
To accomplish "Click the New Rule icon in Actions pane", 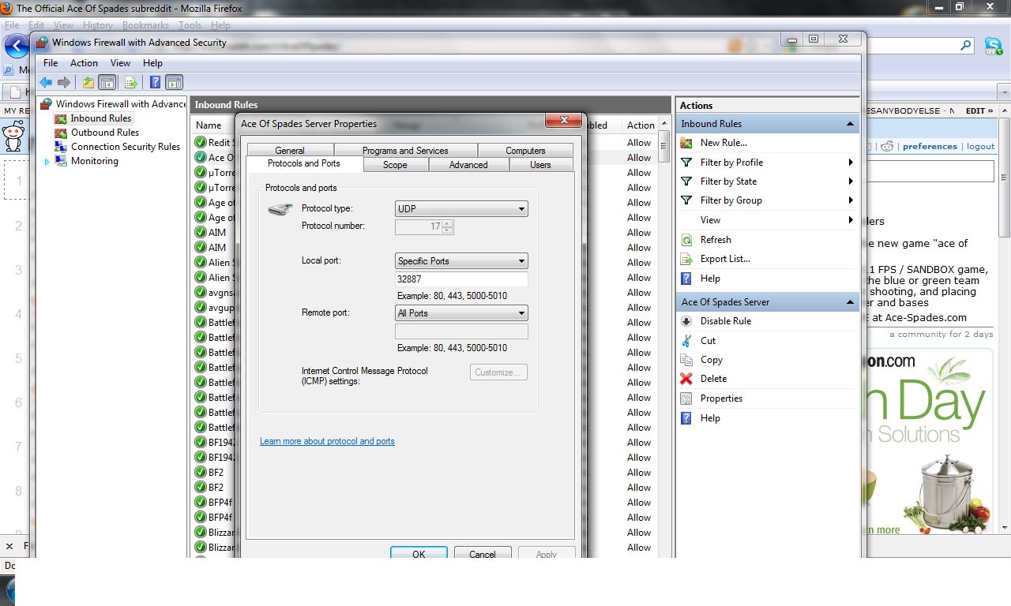I will click(x=686, y=143).
